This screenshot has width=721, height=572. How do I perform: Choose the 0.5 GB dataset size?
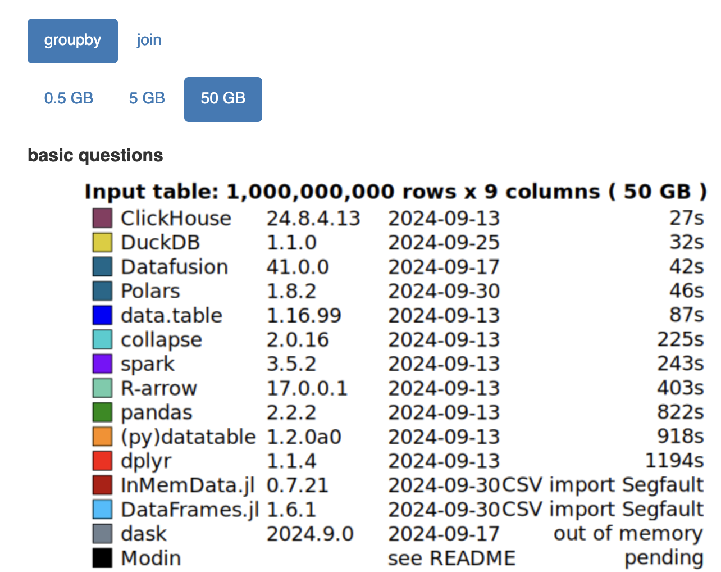pyautogui.click(x=69, y=98)
